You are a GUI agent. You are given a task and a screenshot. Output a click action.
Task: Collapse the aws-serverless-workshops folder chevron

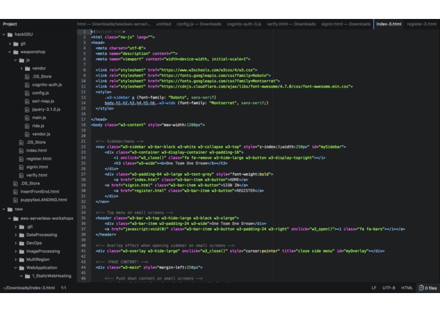(10, 219)
